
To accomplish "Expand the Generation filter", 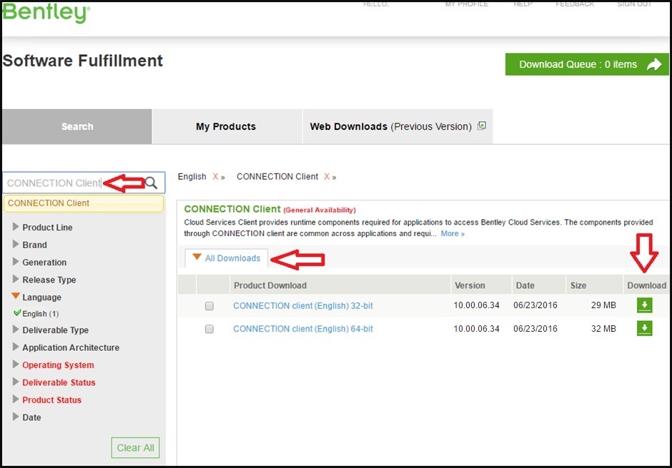I will click(16, 262).
